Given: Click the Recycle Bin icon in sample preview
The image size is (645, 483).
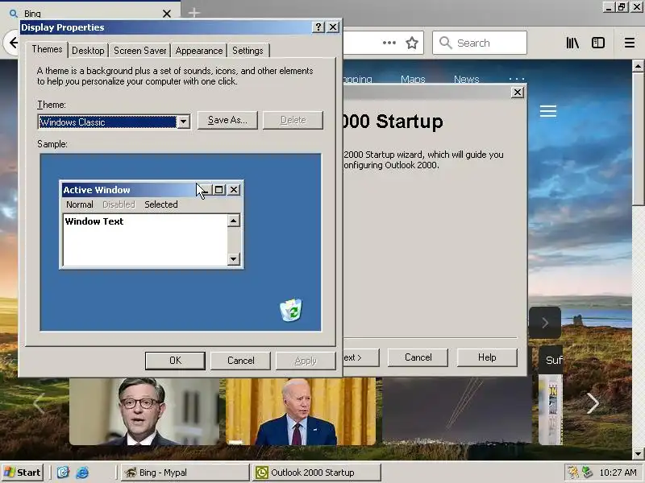Looking at the screenshot, I should point(291,310).
